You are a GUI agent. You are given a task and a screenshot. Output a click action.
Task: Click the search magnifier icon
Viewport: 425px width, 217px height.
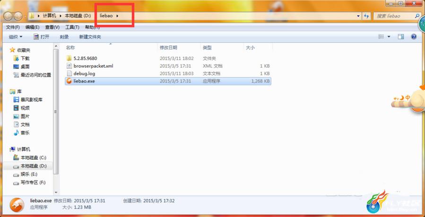tap(417, 16)
